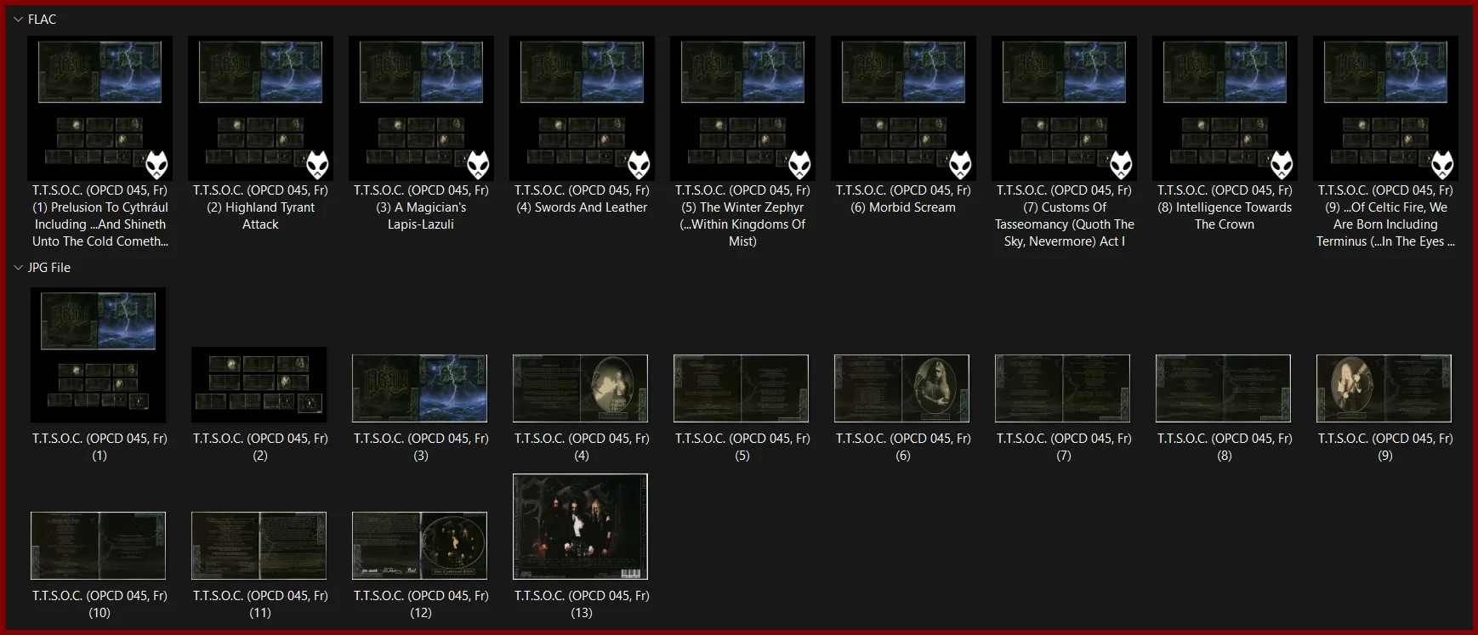Select JPG thumbnail (11) green lyrics pages
Viewport: 1478px width, 635px height.
click(259, 546)
